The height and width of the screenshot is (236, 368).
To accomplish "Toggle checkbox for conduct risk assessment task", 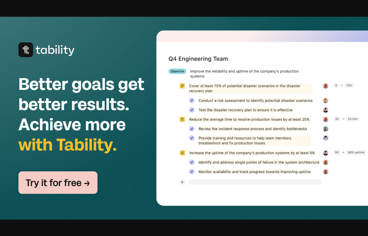I will 192,100.
